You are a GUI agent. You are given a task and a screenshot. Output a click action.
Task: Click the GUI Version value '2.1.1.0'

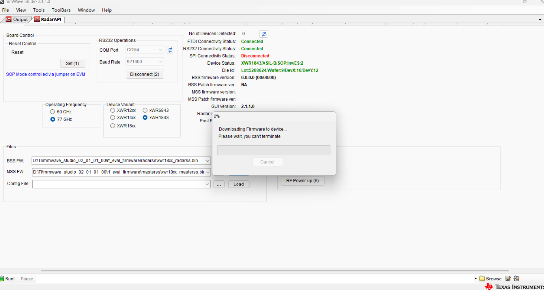click(x=248, y=106)
